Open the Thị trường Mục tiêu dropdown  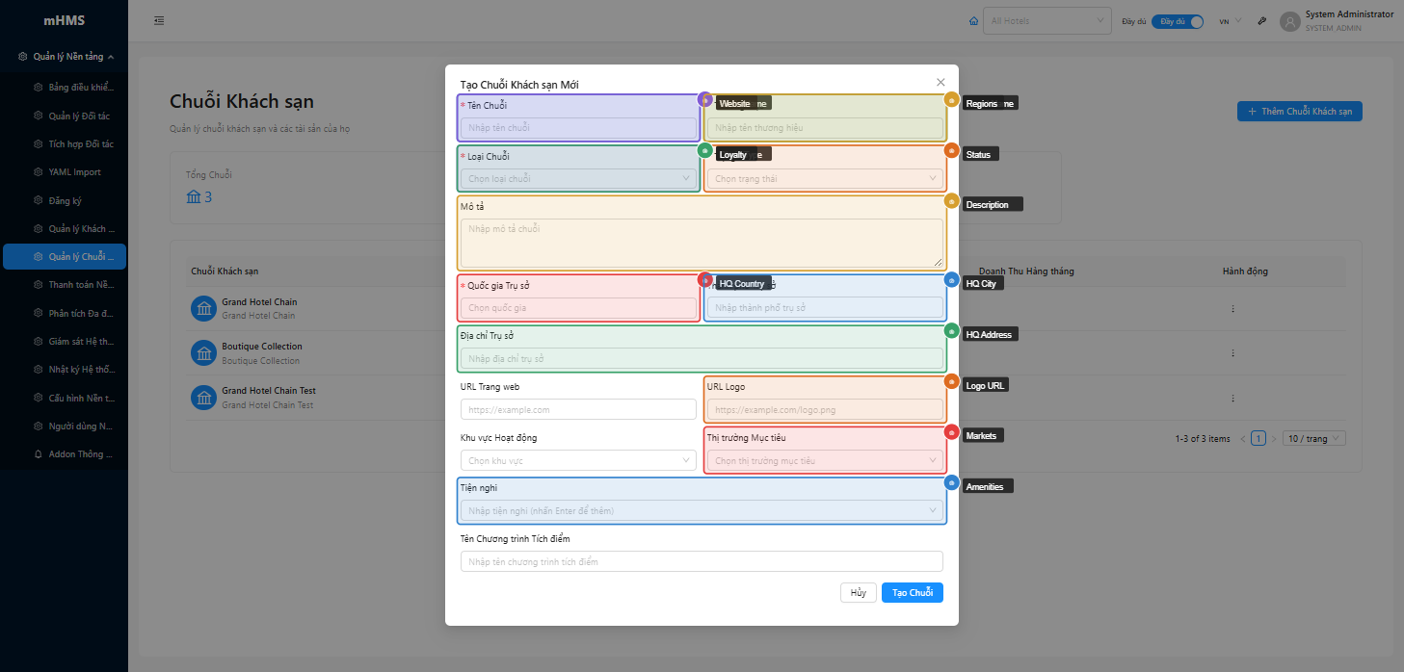point(824,460)
